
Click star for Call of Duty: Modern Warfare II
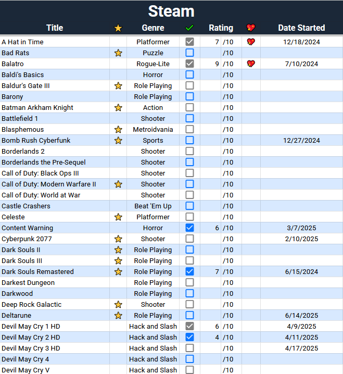(118, 184)
